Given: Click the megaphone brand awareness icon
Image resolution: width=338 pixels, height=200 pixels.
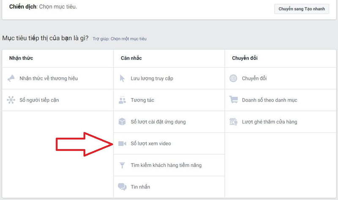Looking at the screenshot, I should tap(11, 78).
